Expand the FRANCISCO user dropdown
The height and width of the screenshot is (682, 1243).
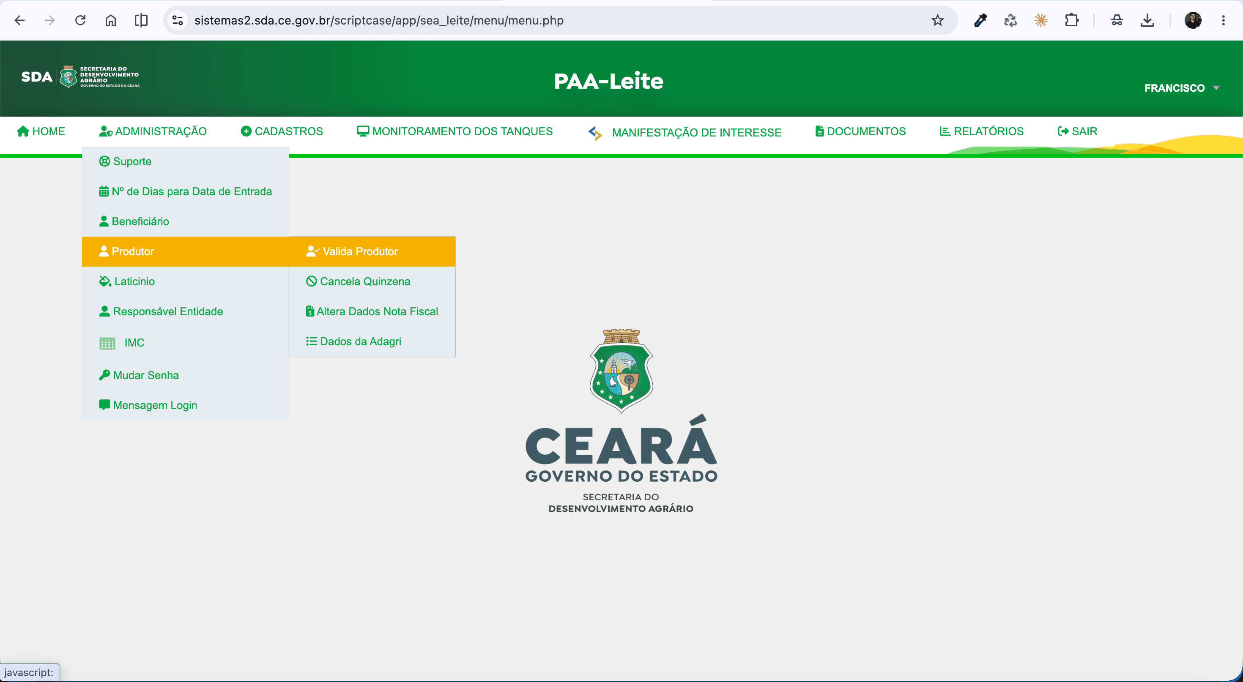pyautogui.click(x=1182, y=88)
